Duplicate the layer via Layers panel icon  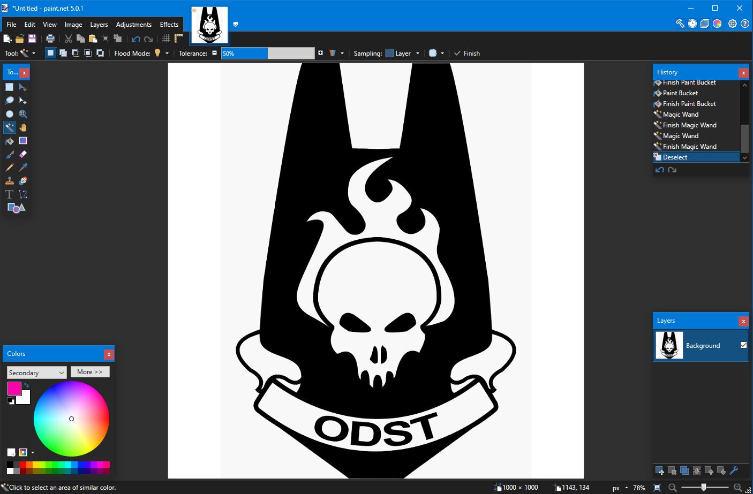pyautogui.click(x=684, y=471)
